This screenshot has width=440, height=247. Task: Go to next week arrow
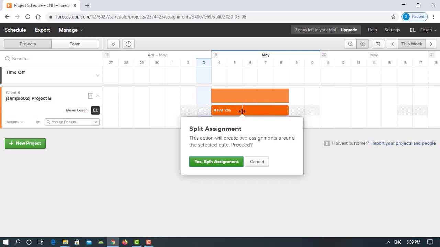[x=431, y=44]
